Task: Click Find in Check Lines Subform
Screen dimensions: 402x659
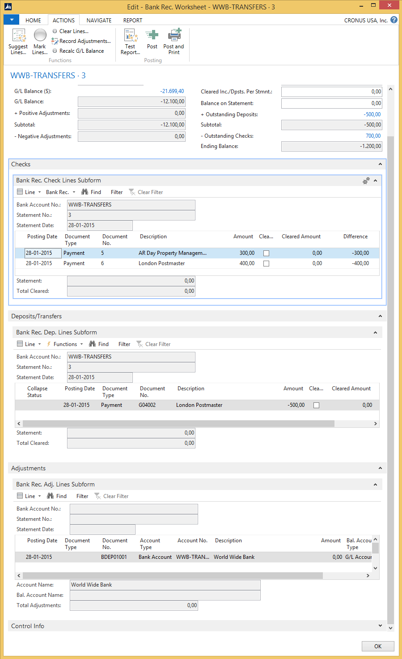Action: point(91,192)
